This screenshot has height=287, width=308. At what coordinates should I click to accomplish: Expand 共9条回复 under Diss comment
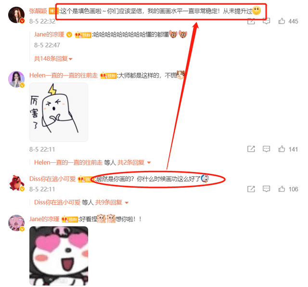click(x=112, y=202)
